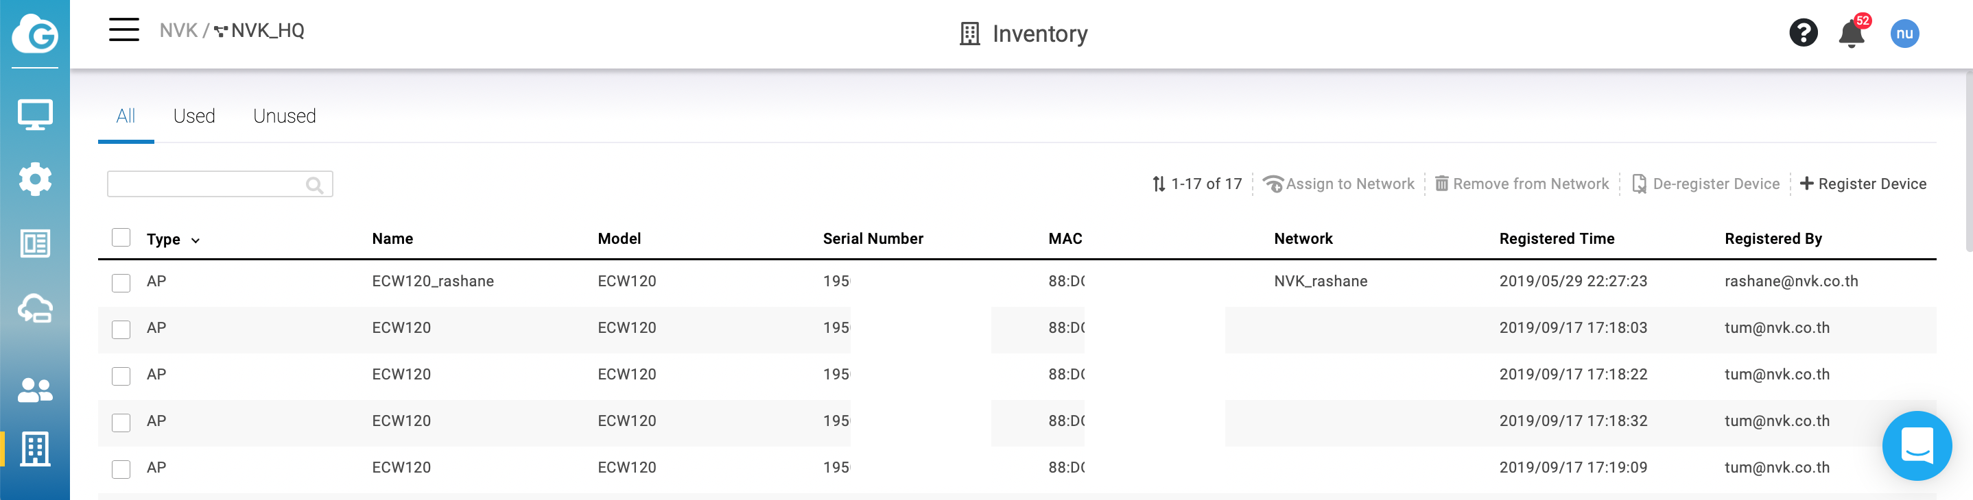Switch to the Used tab
This screenshot has height=500, width=1973.
click(193, 116)
